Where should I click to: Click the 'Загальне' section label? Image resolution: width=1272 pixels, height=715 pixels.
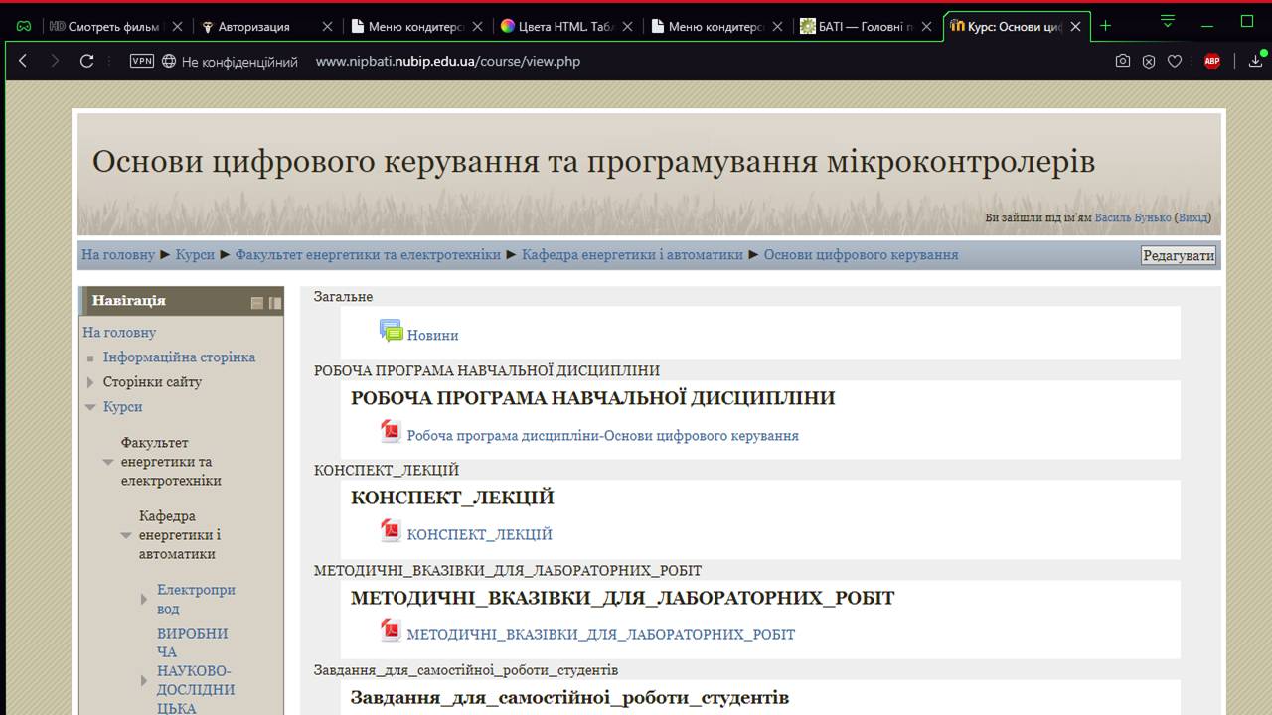point(343,296)
